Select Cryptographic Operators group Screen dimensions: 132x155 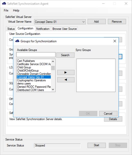pos(34,80)
